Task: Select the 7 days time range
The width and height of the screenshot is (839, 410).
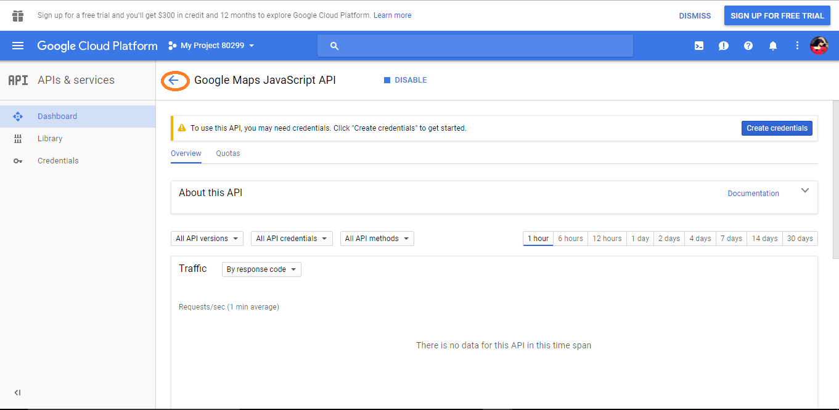Action: (731, 239)
